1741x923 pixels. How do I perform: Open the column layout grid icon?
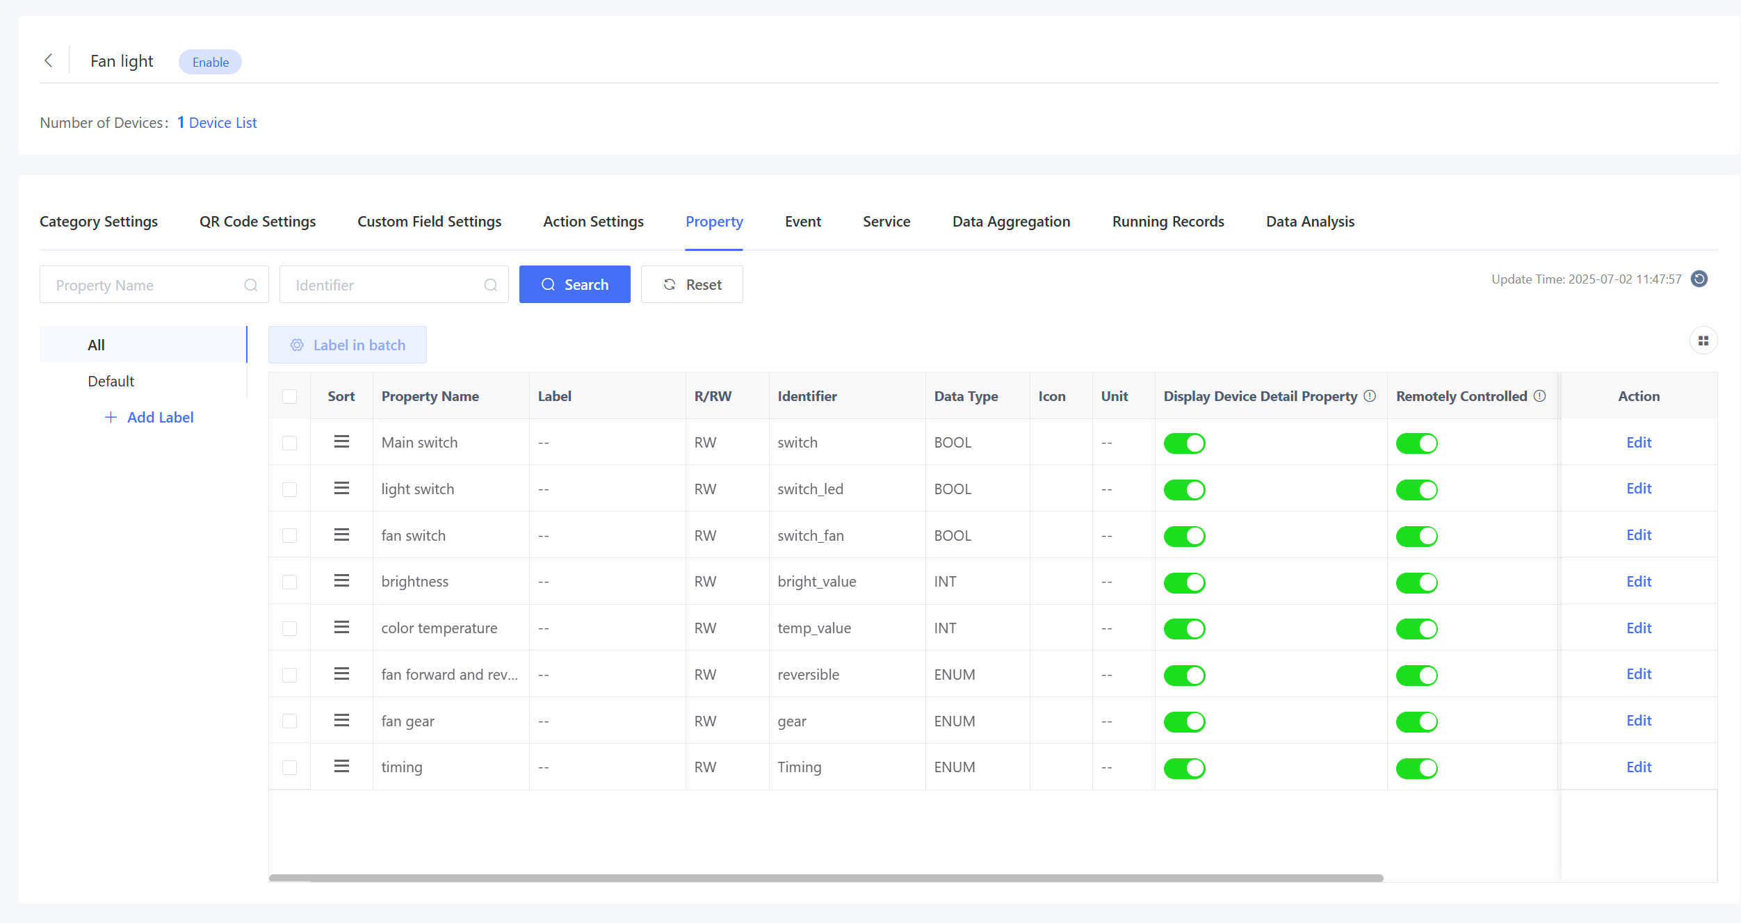pyautogui.click(x=1703, y=341)
